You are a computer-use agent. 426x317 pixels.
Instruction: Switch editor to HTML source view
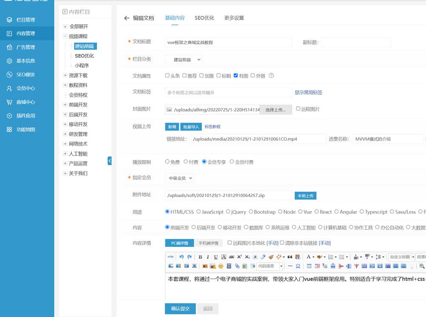170,257
